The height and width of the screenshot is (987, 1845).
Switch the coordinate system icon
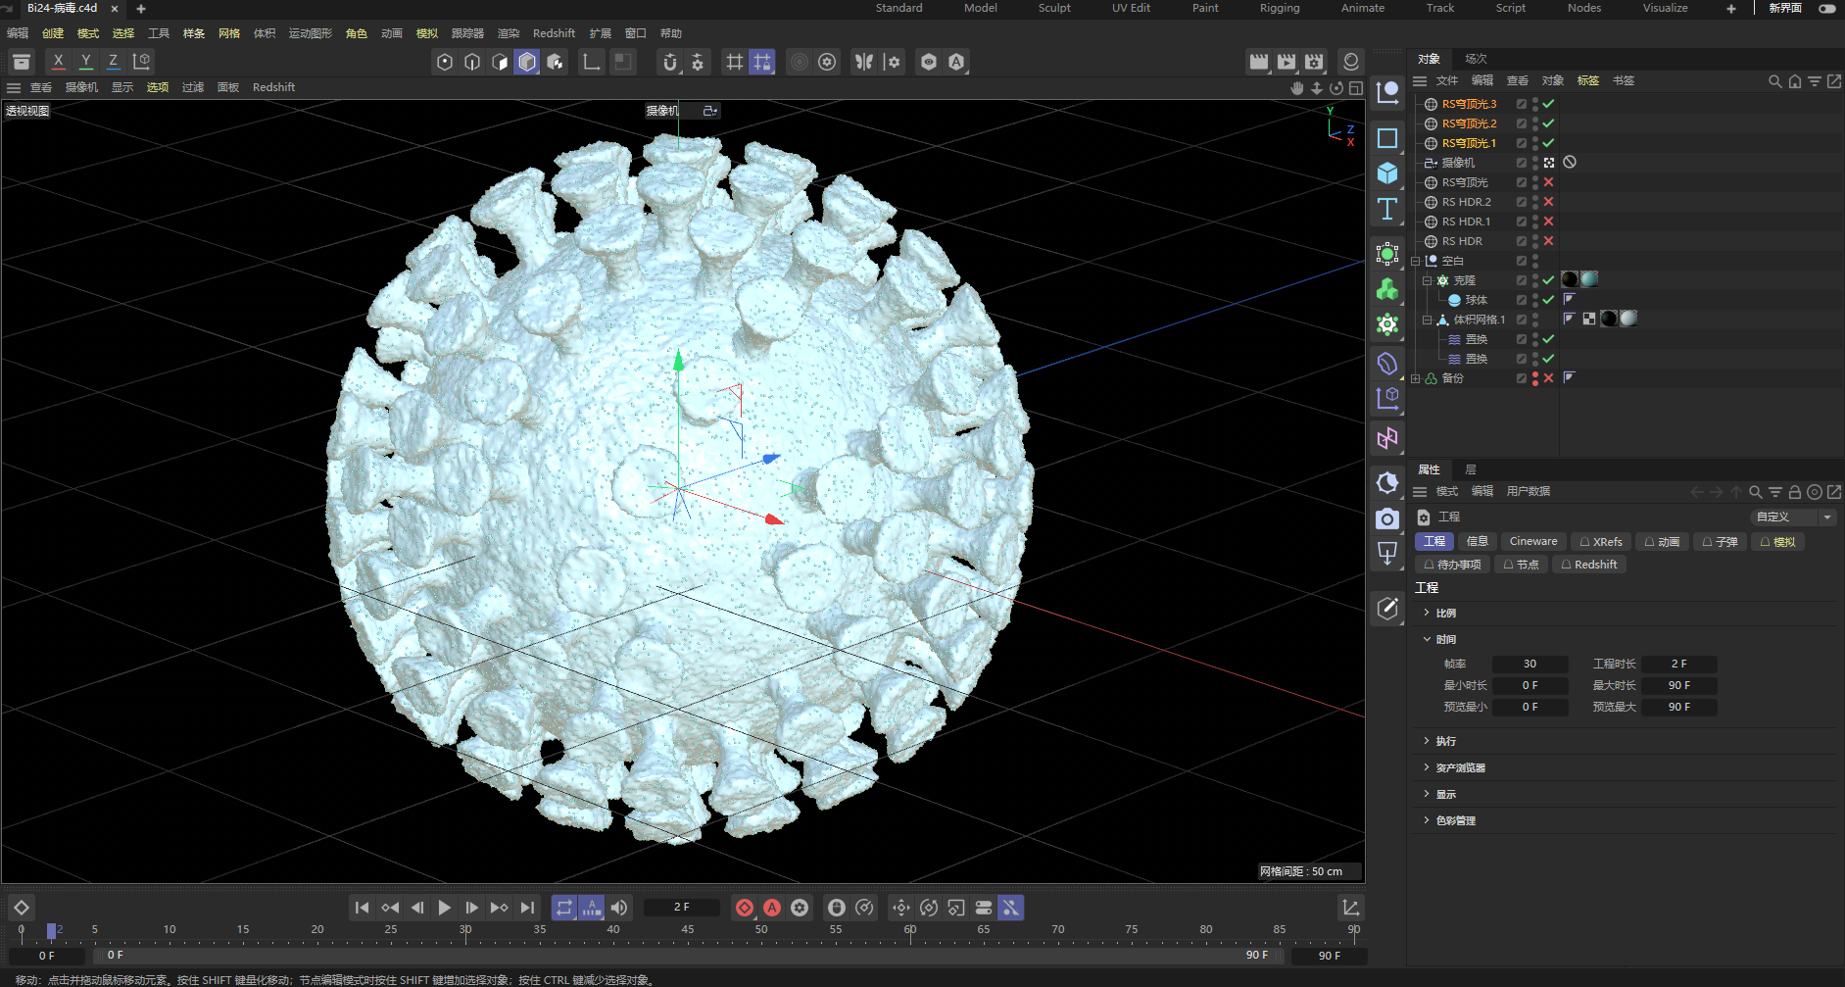click(x=142, y=62)
